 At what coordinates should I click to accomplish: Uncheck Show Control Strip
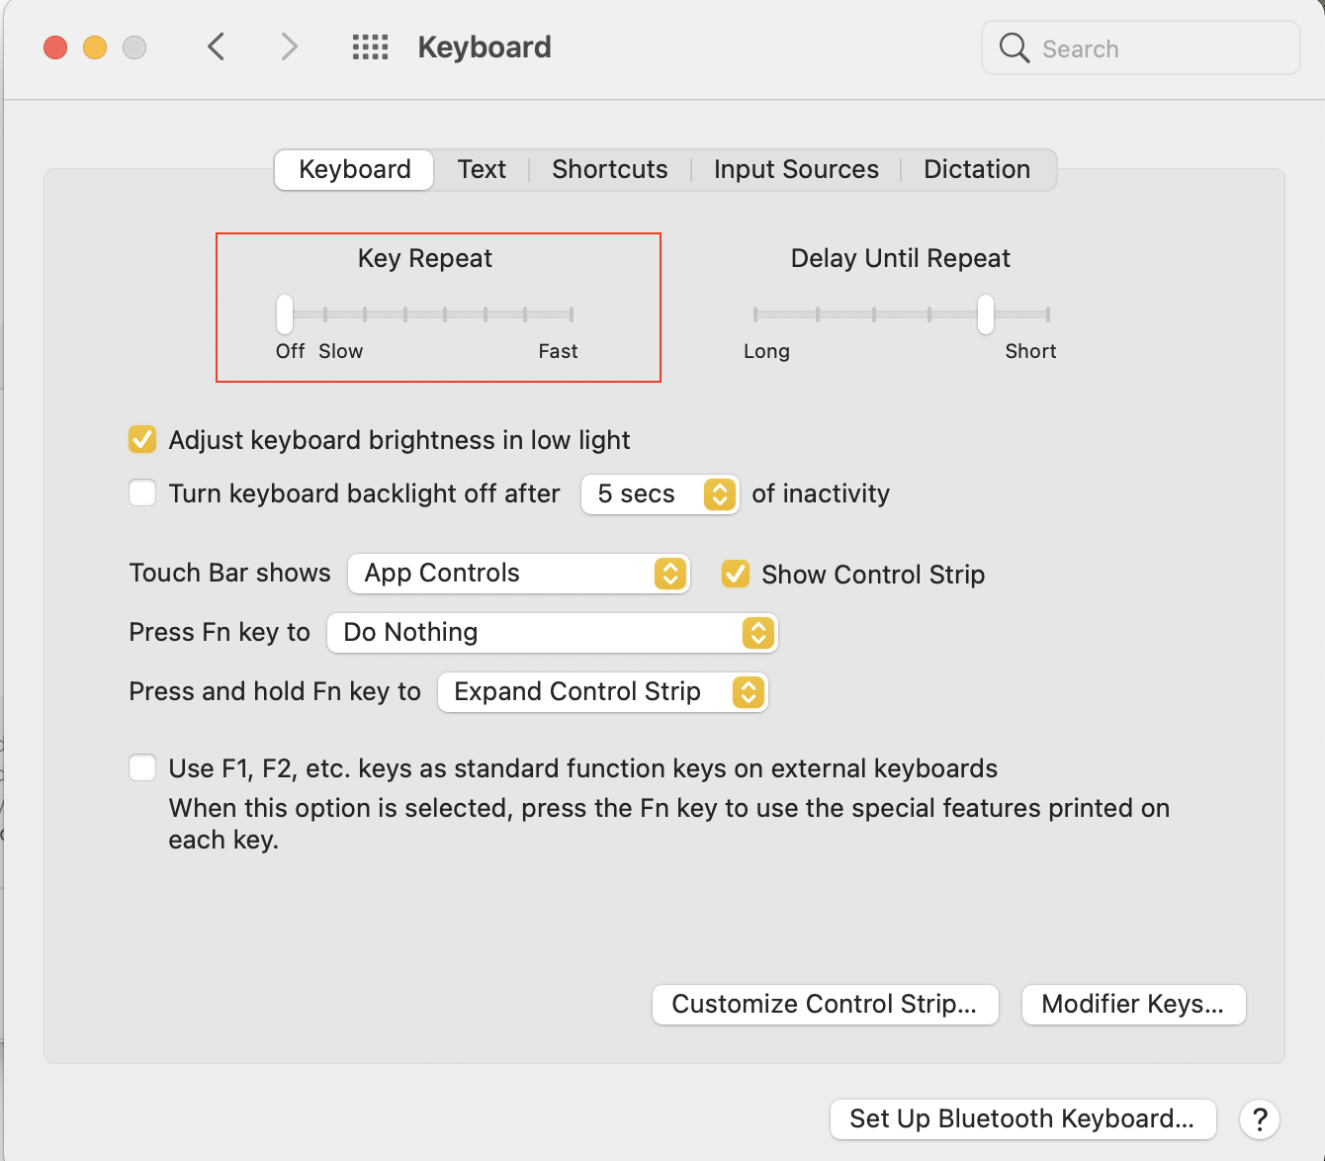[x=736, y=574]
